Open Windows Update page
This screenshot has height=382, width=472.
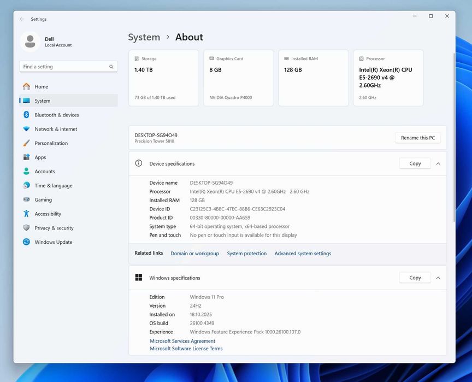[69, 242]
